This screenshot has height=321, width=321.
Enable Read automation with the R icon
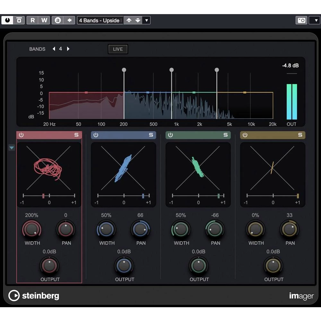(x=32, y=20)
